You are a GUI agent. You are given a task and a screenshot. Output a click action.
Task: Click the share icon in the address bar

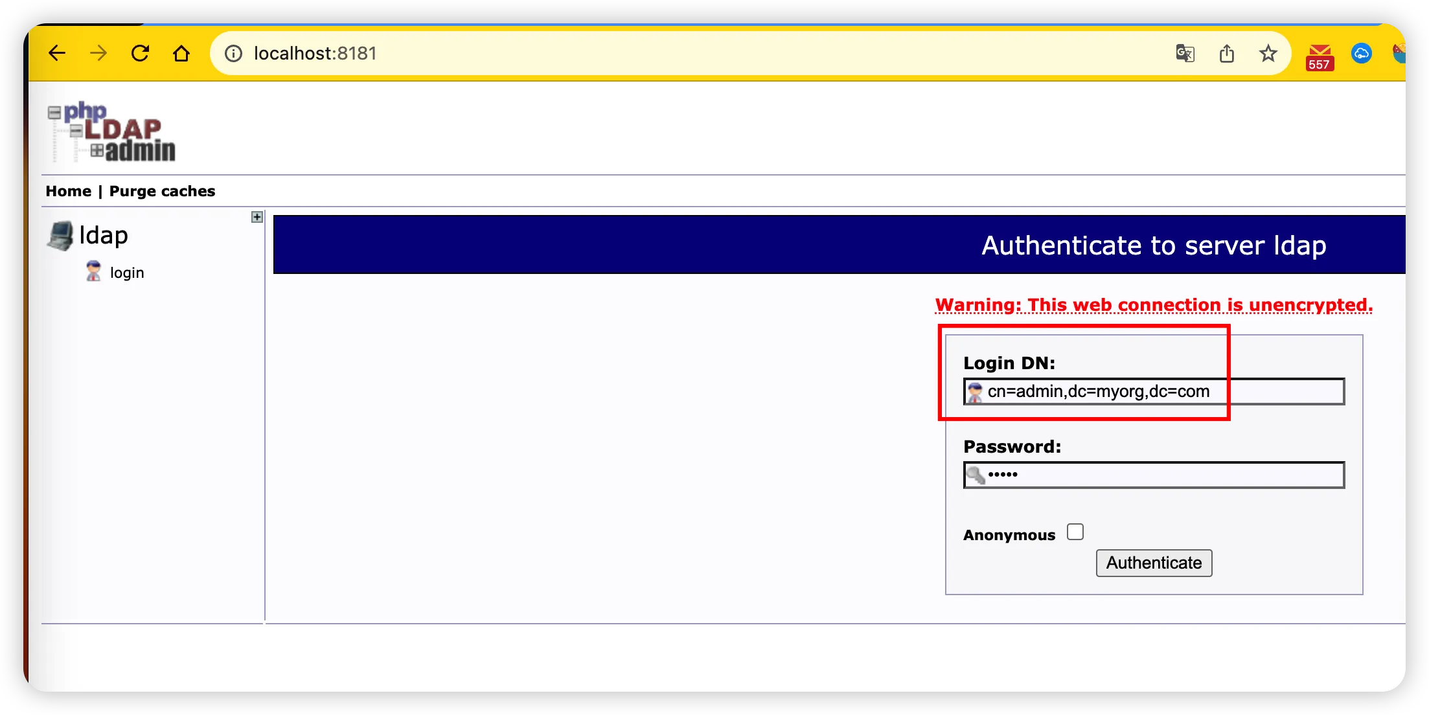pyautogui.click(x=1226, y=53)
